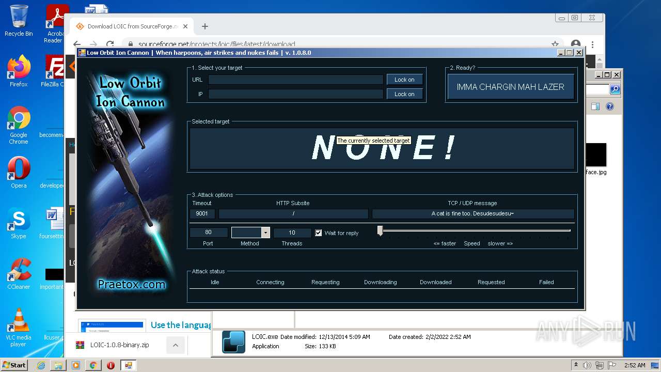Click the TCP / UDP message field

coord(473,213)
